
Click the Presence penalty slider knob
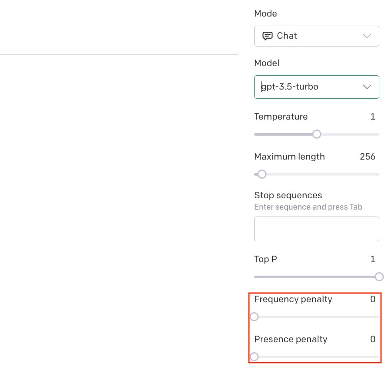pos(254,357)
